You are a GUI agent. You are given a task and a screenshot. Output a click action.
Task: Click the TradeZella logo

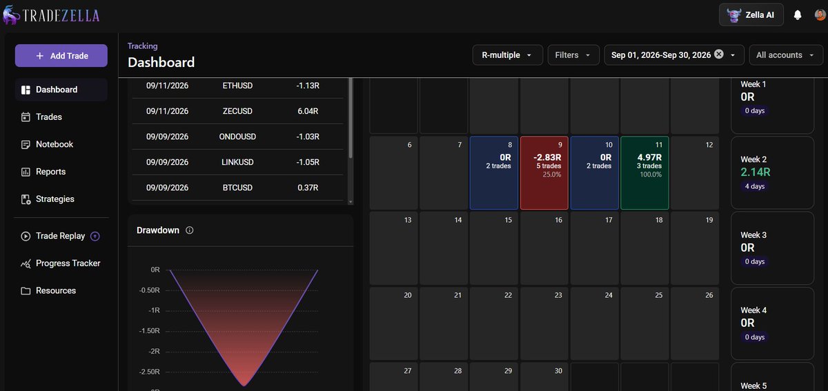pos(51,15)
